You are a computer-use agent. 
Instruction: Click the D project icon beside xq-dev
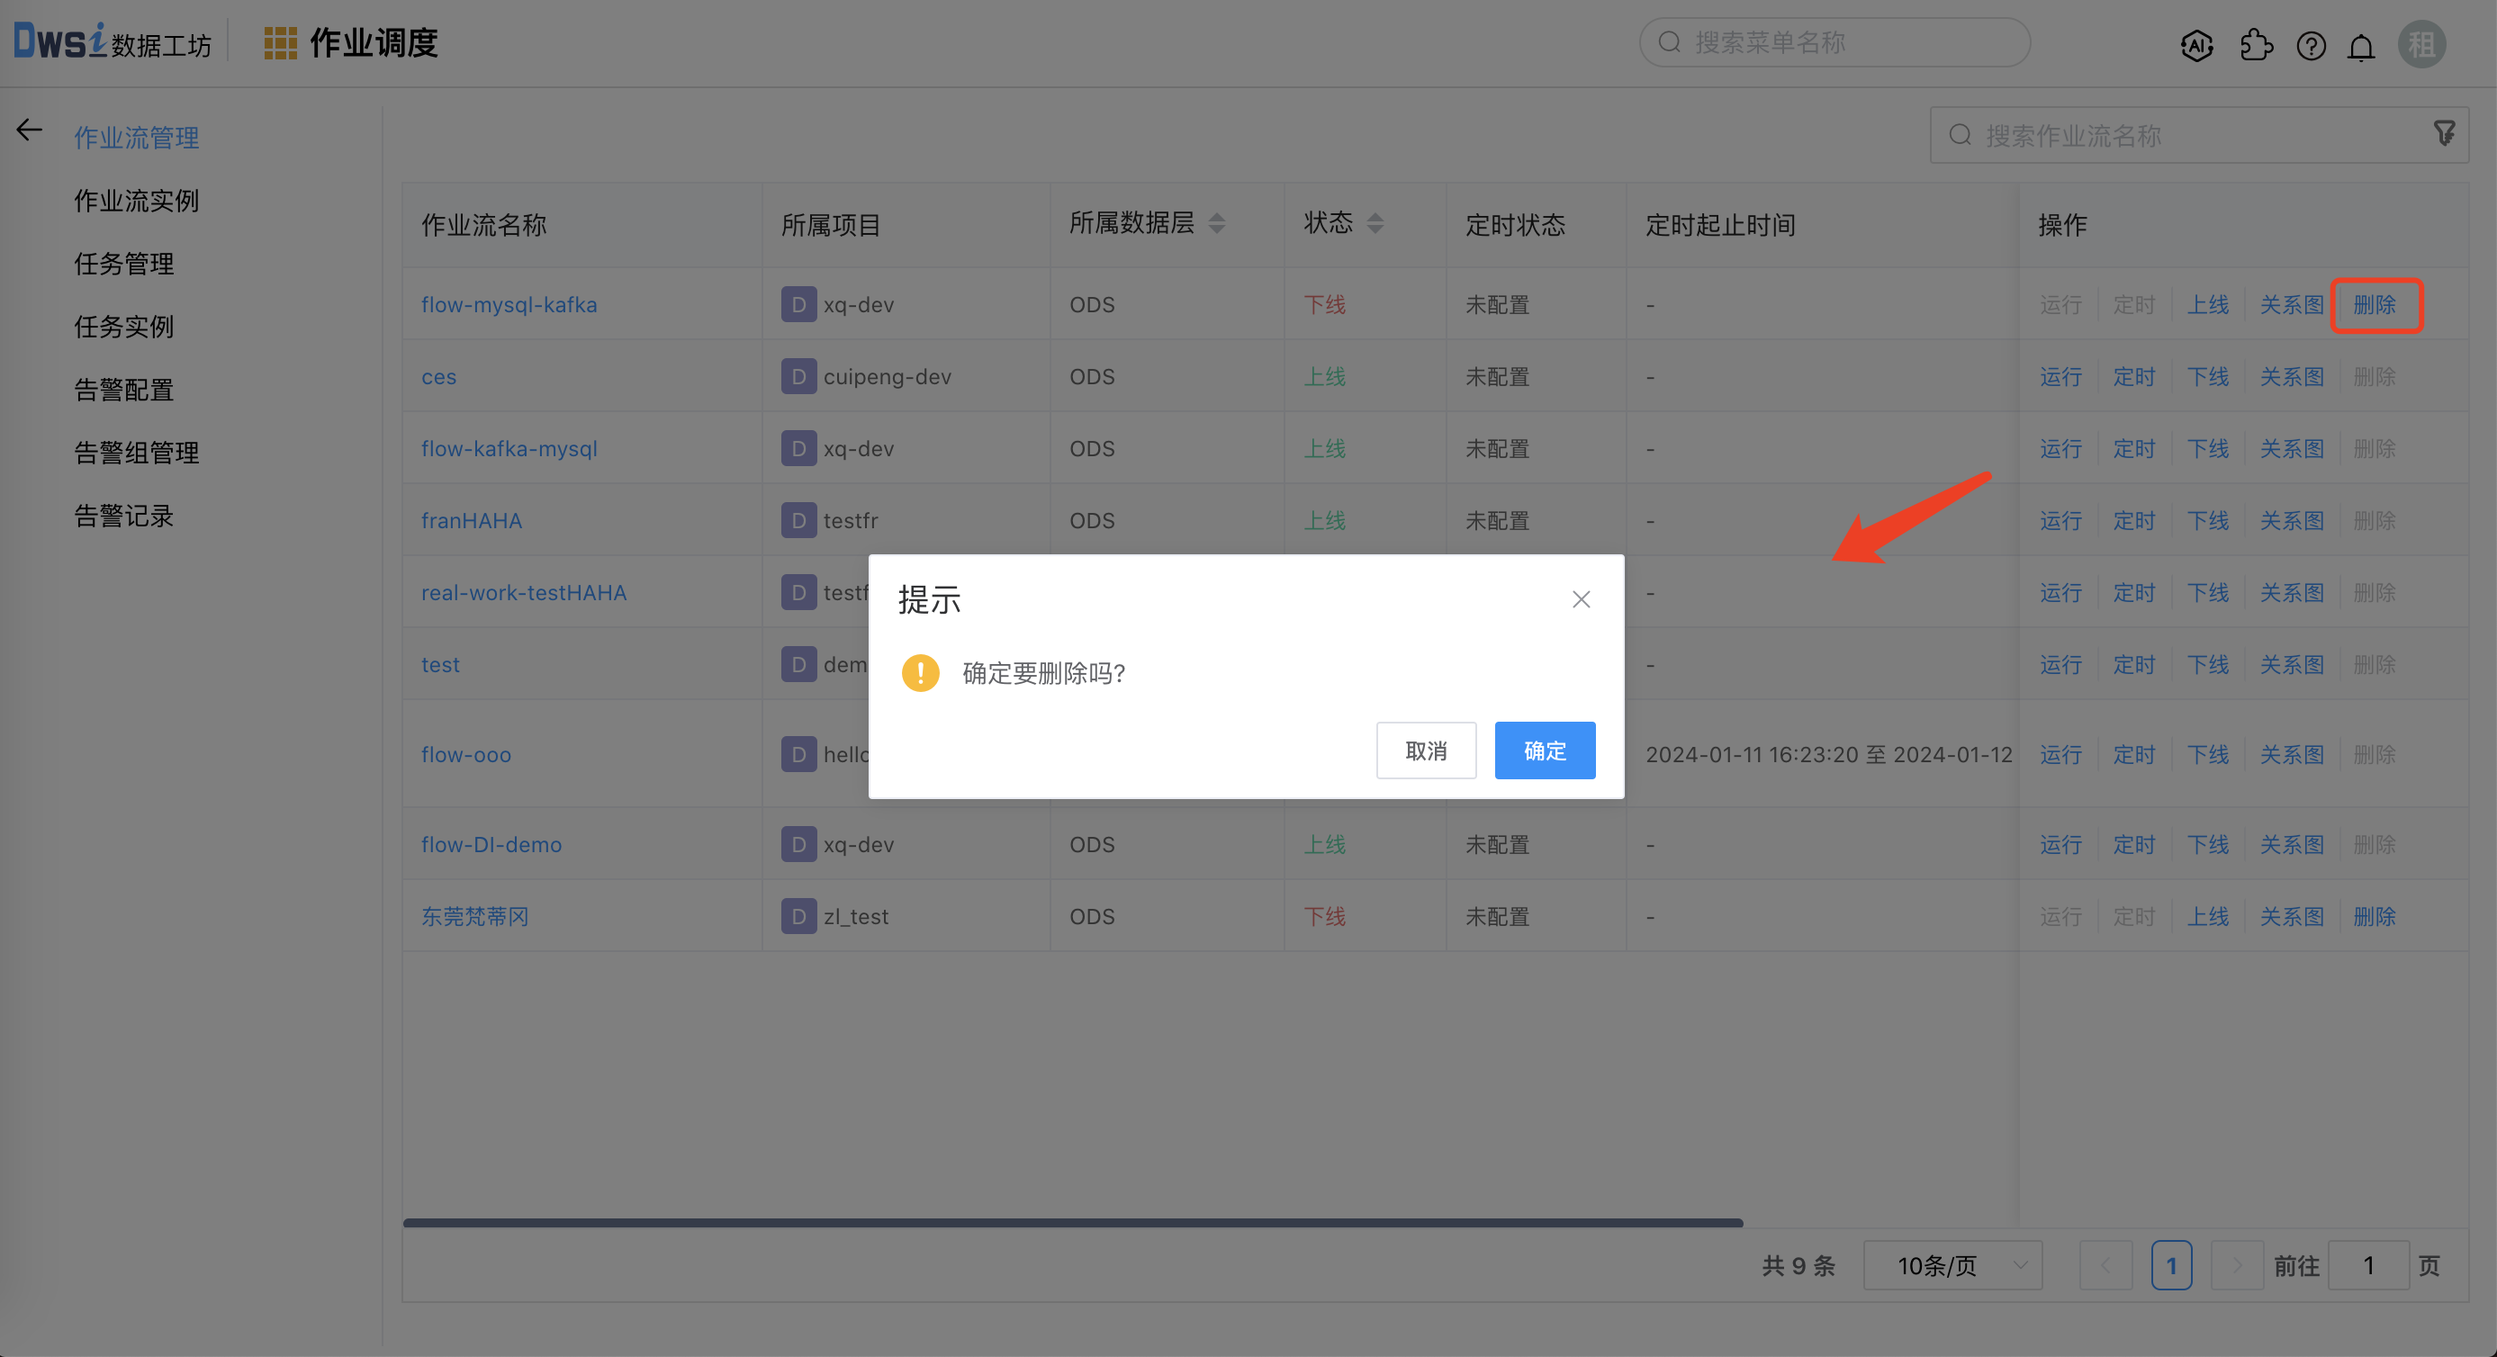[x=797, y=303]
